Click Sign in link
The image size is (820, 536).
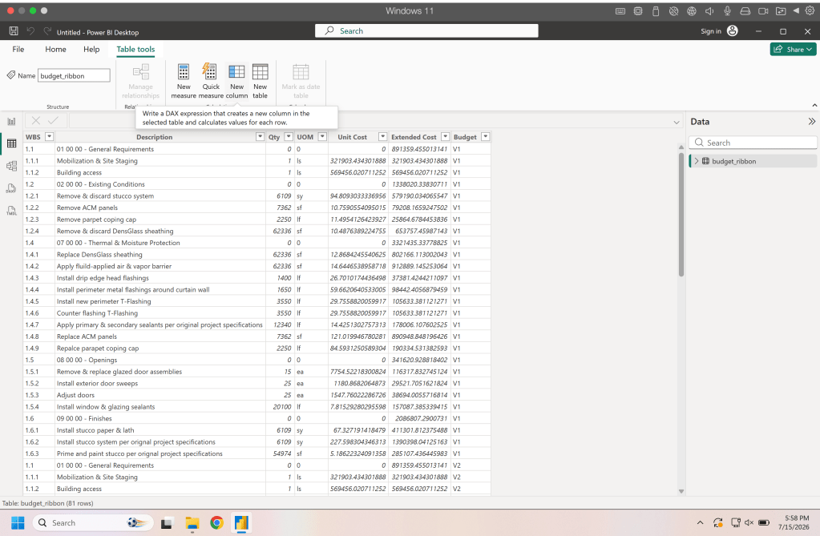711,31
